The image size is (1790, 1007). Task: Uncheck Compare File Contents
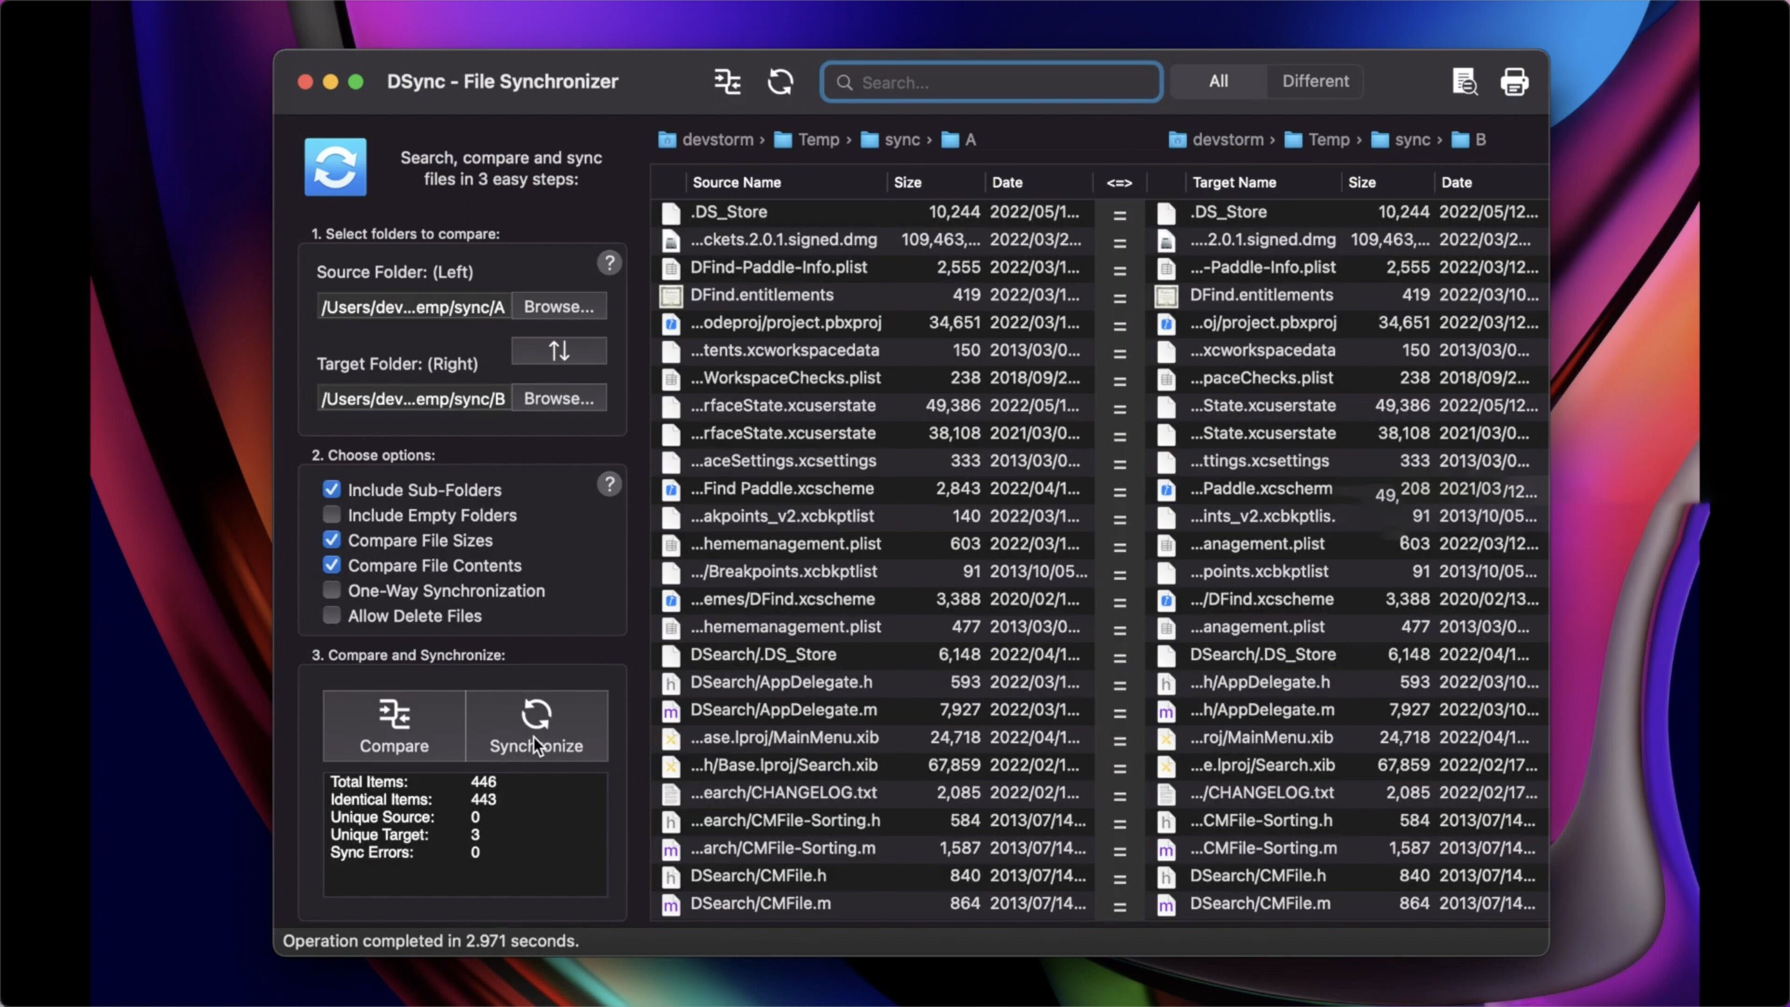coord(331,565)
